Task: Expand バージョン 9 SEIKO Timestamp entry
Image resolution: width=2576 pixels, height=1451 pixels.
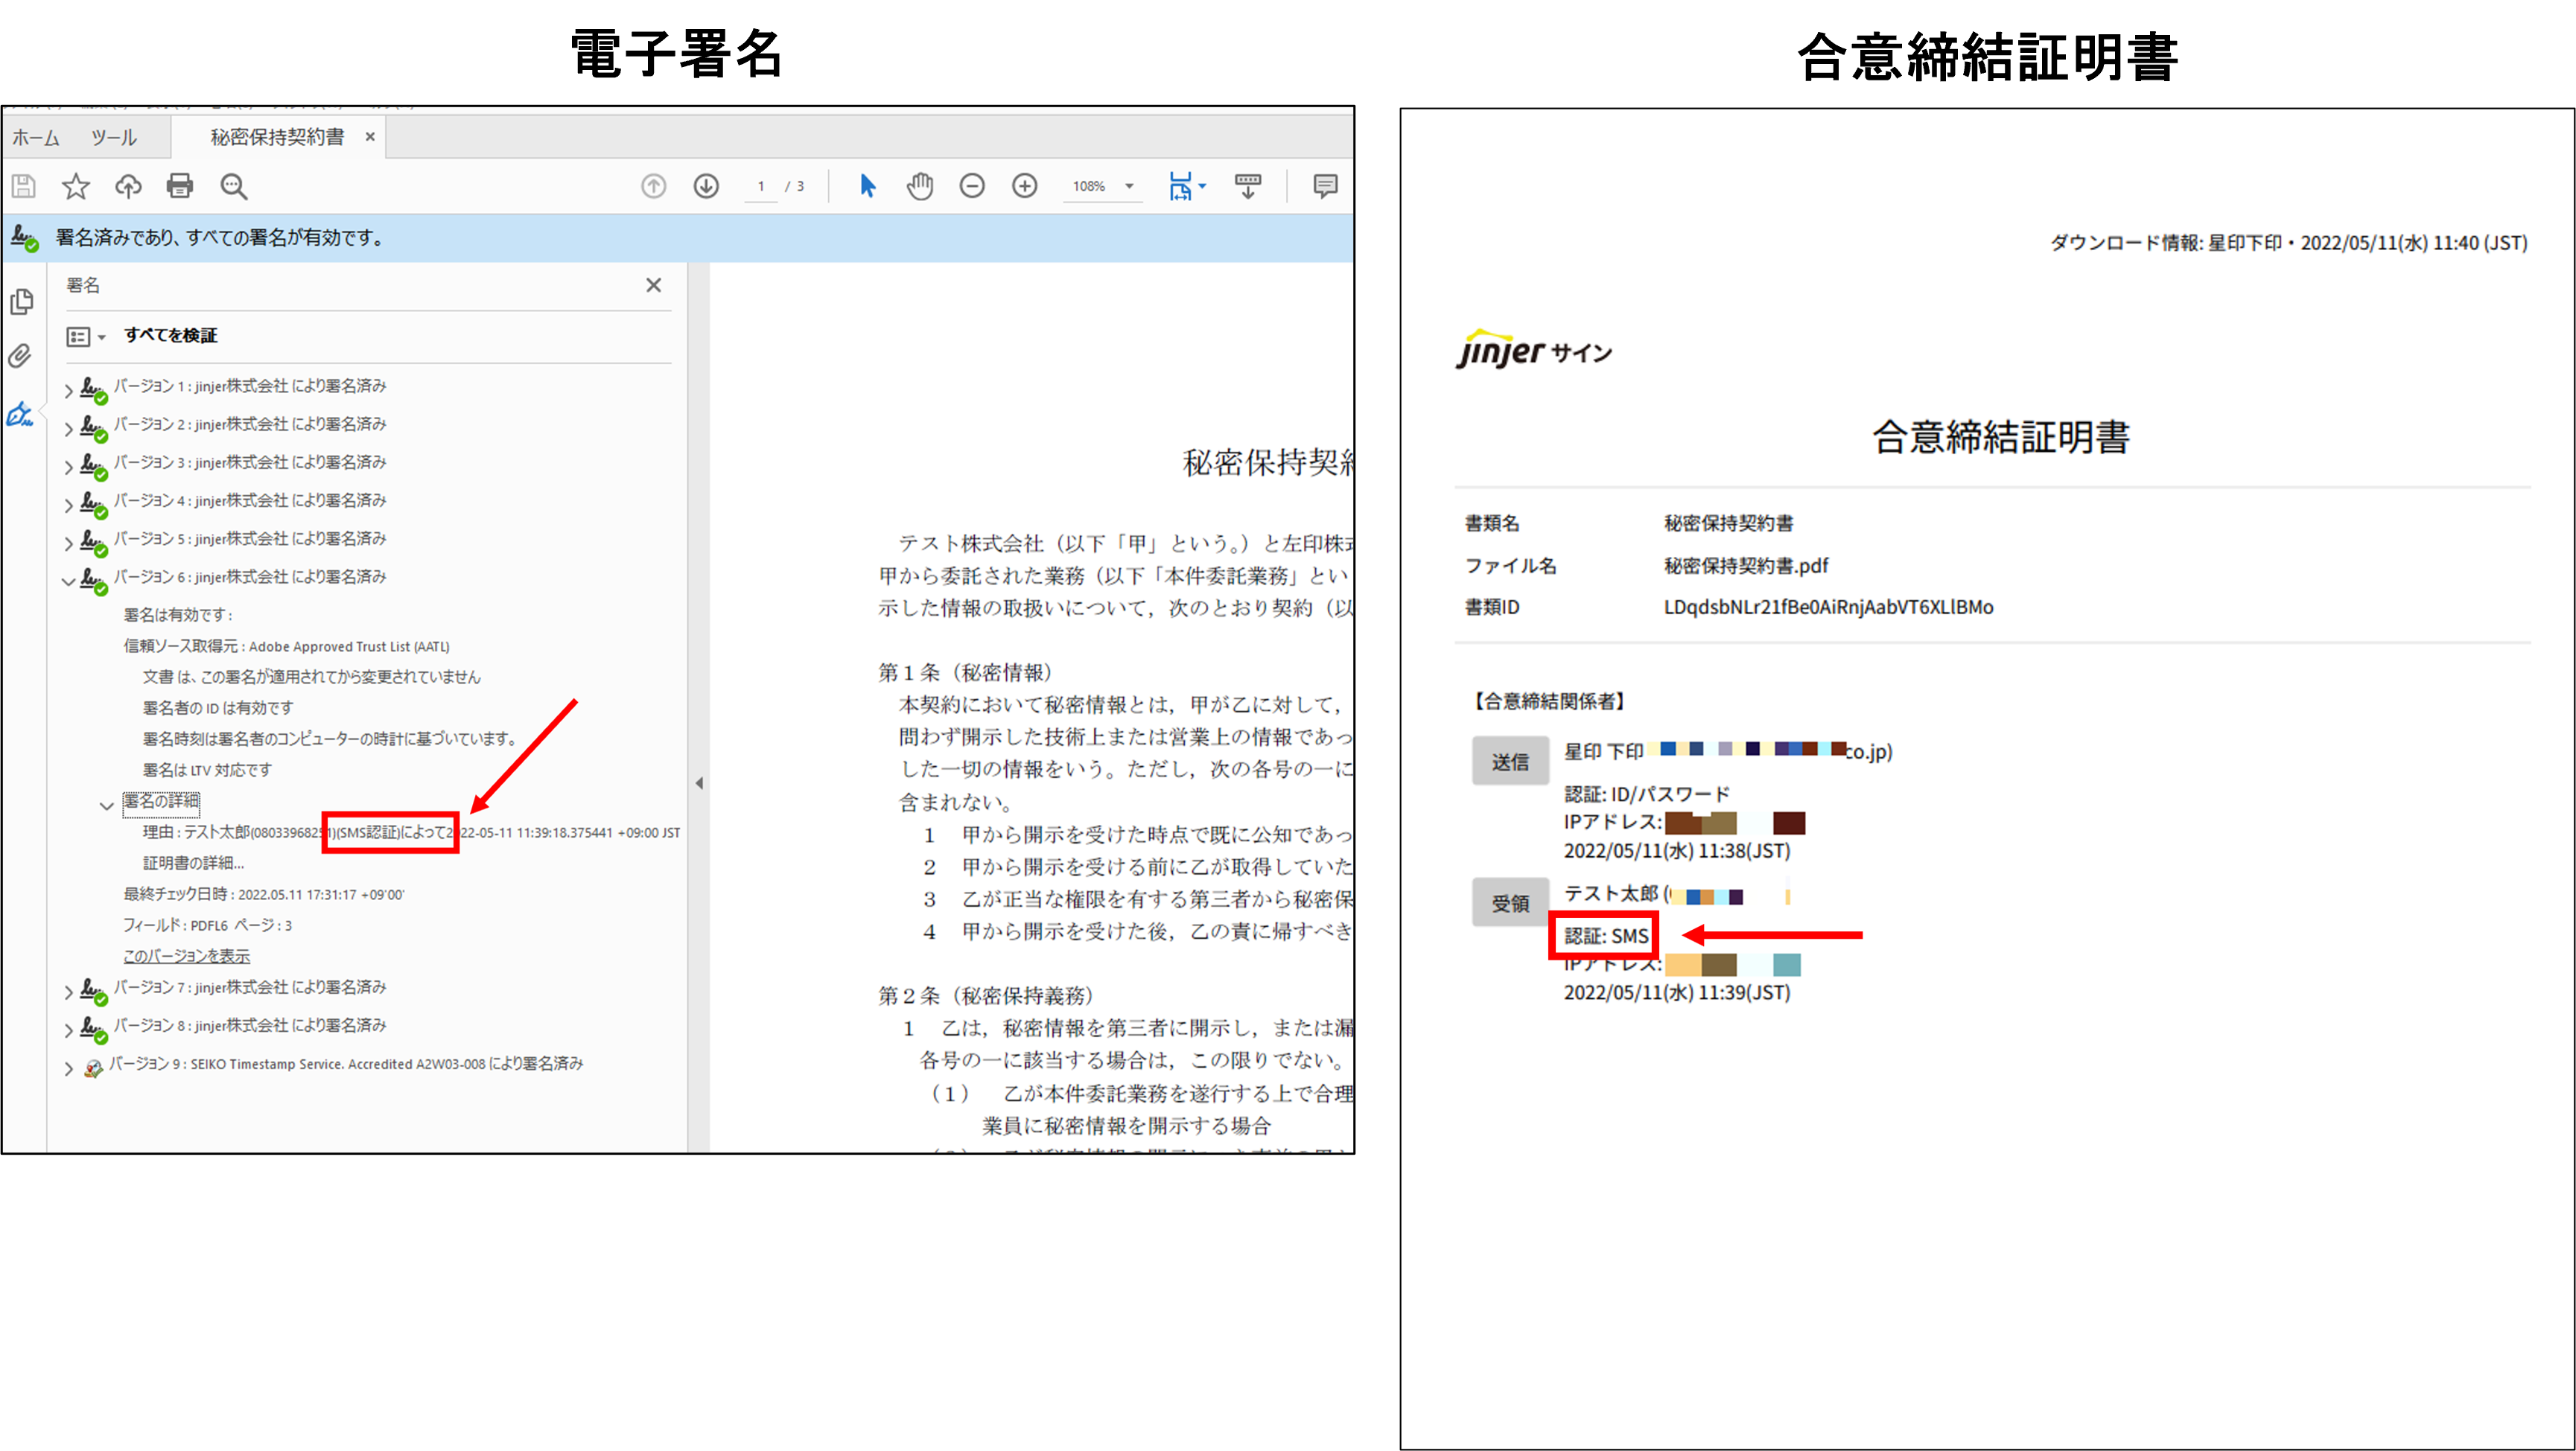Action: point(68,1068)
